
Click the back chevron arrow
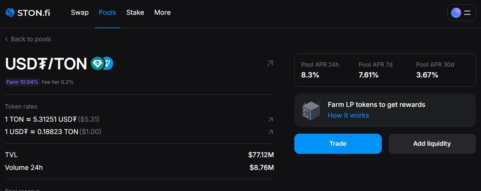coord(6,40)
